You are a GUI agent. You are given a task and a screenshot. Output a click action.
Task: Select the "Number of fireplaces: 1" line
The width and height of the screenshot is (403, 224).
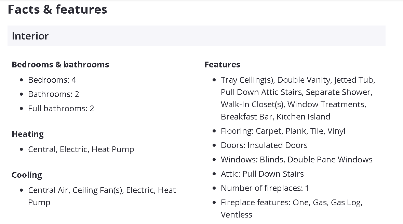[x=265, y=188]
